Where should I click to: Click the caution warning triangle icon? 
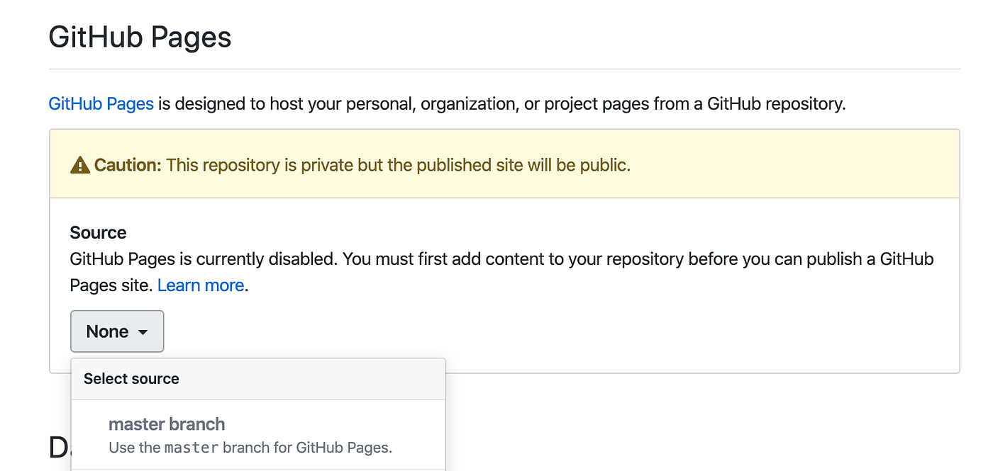coord(80,164)
